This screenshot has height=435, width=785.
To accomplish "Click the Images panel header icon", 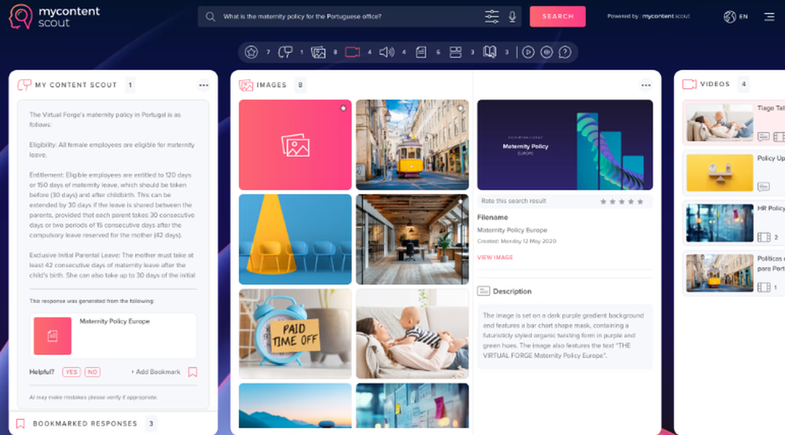I will click(x=246, y=85).
